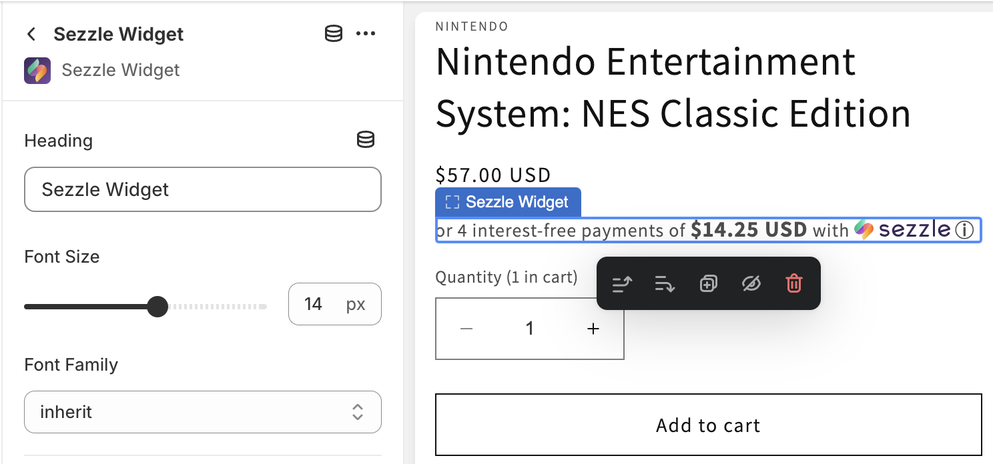Decrease product quantity with minus button

(x=466, y=329)
